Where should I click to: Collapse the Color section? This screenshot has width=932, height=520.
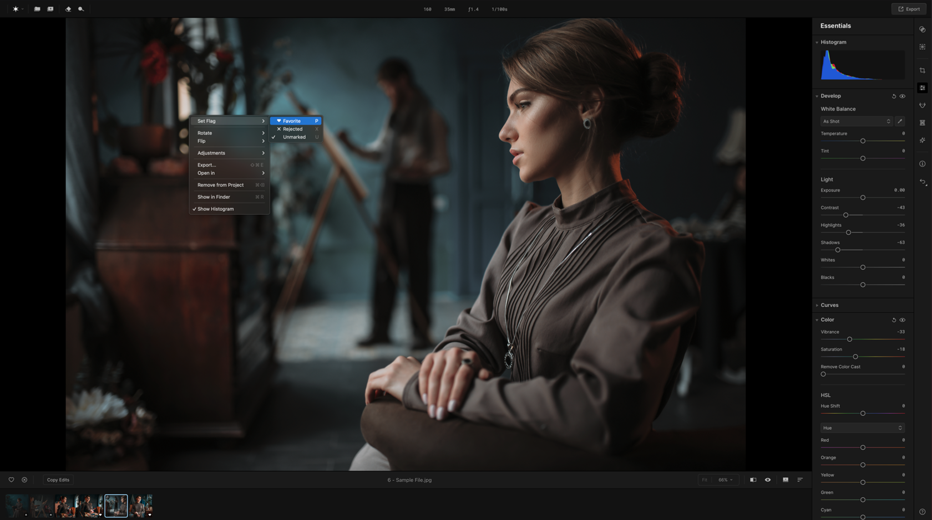(x=827, y=320)
